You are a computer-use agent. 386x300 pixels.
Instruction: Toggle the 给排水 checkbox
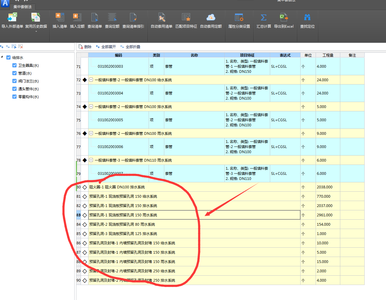(x=8, y=57)
